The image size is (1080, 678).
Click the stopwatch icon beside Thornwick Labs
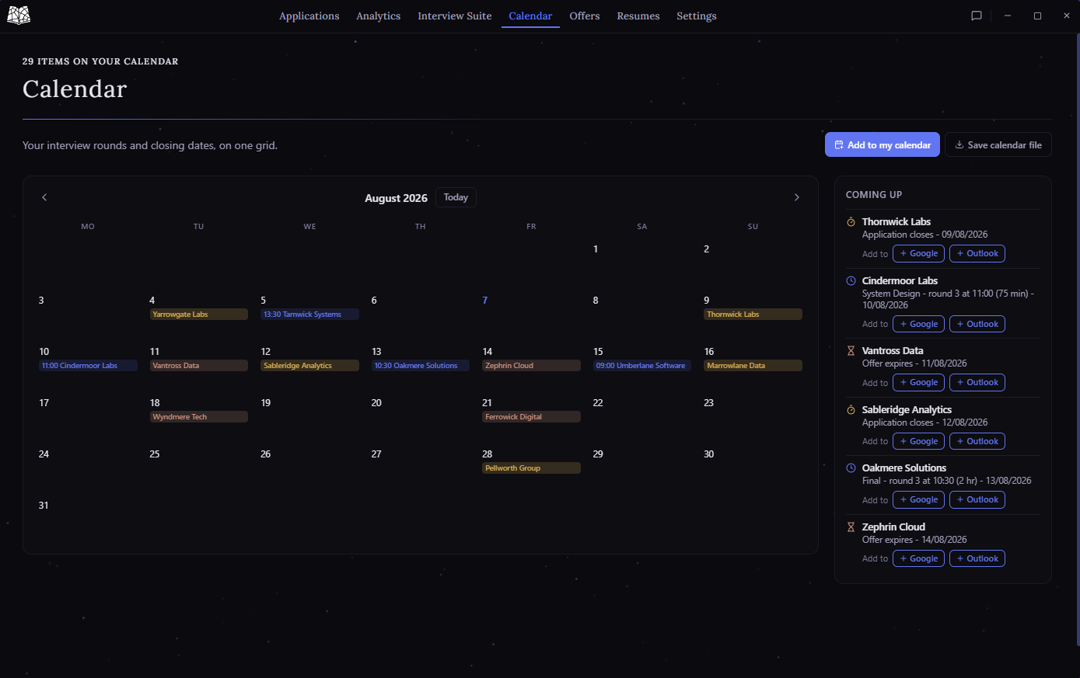tap(851, 222)
